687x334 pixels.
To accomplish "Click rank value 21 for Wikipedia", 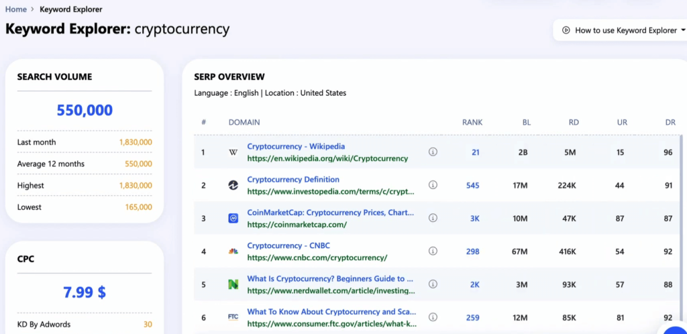I will [476, 152].
